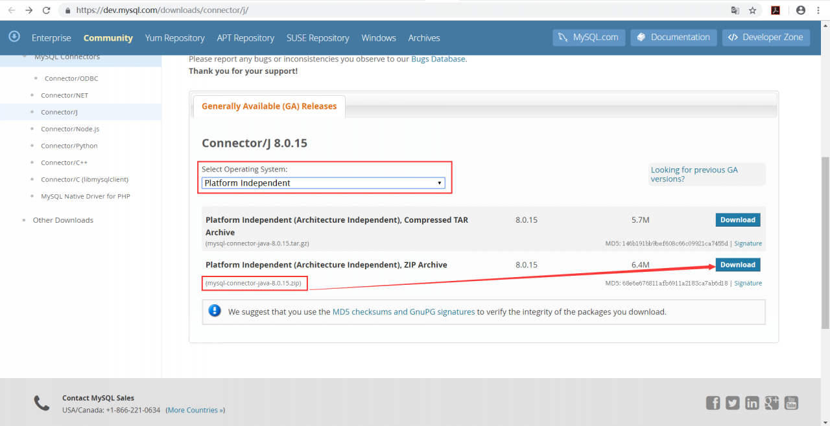
Task: Select MySQL Native Driver for PHP
Action: (86, 196)
